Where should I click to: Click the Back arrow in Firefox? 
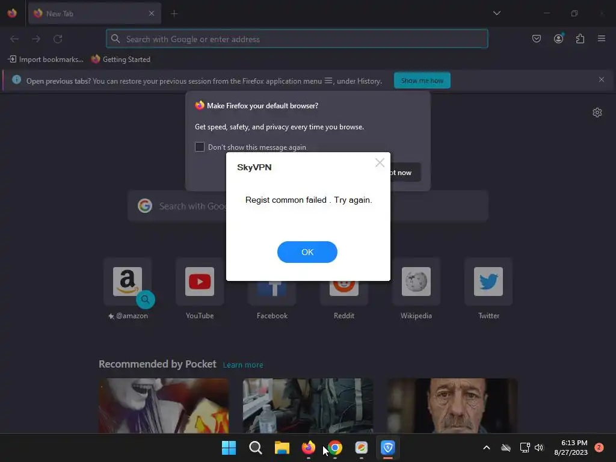14,39
